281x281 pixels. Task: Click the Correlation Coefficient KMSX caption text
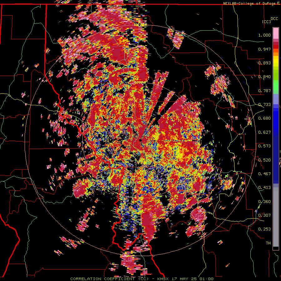(x=142, y=279)
